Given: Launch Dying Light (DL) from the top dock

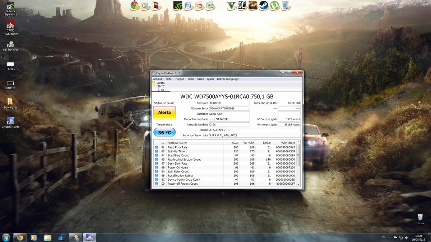Looking at the screenshot, I should point(242,5).
